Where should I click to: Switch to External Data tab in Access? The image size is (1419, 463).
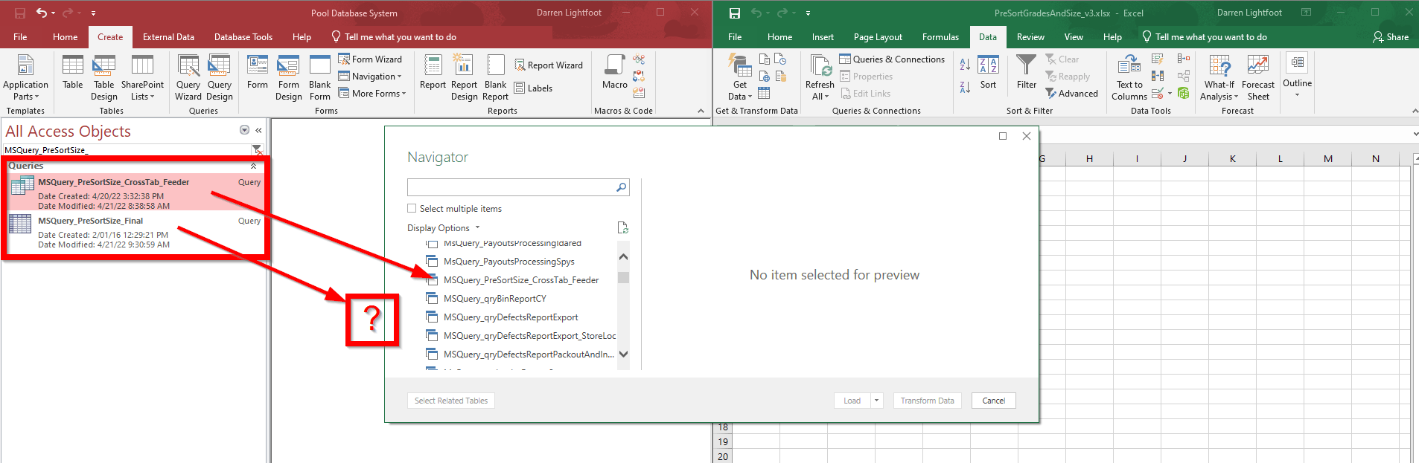click(x=168, y=37)
